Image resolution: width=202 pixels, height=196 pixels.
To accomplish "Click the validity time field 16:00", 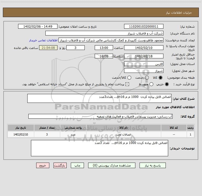I will point(104,56).
